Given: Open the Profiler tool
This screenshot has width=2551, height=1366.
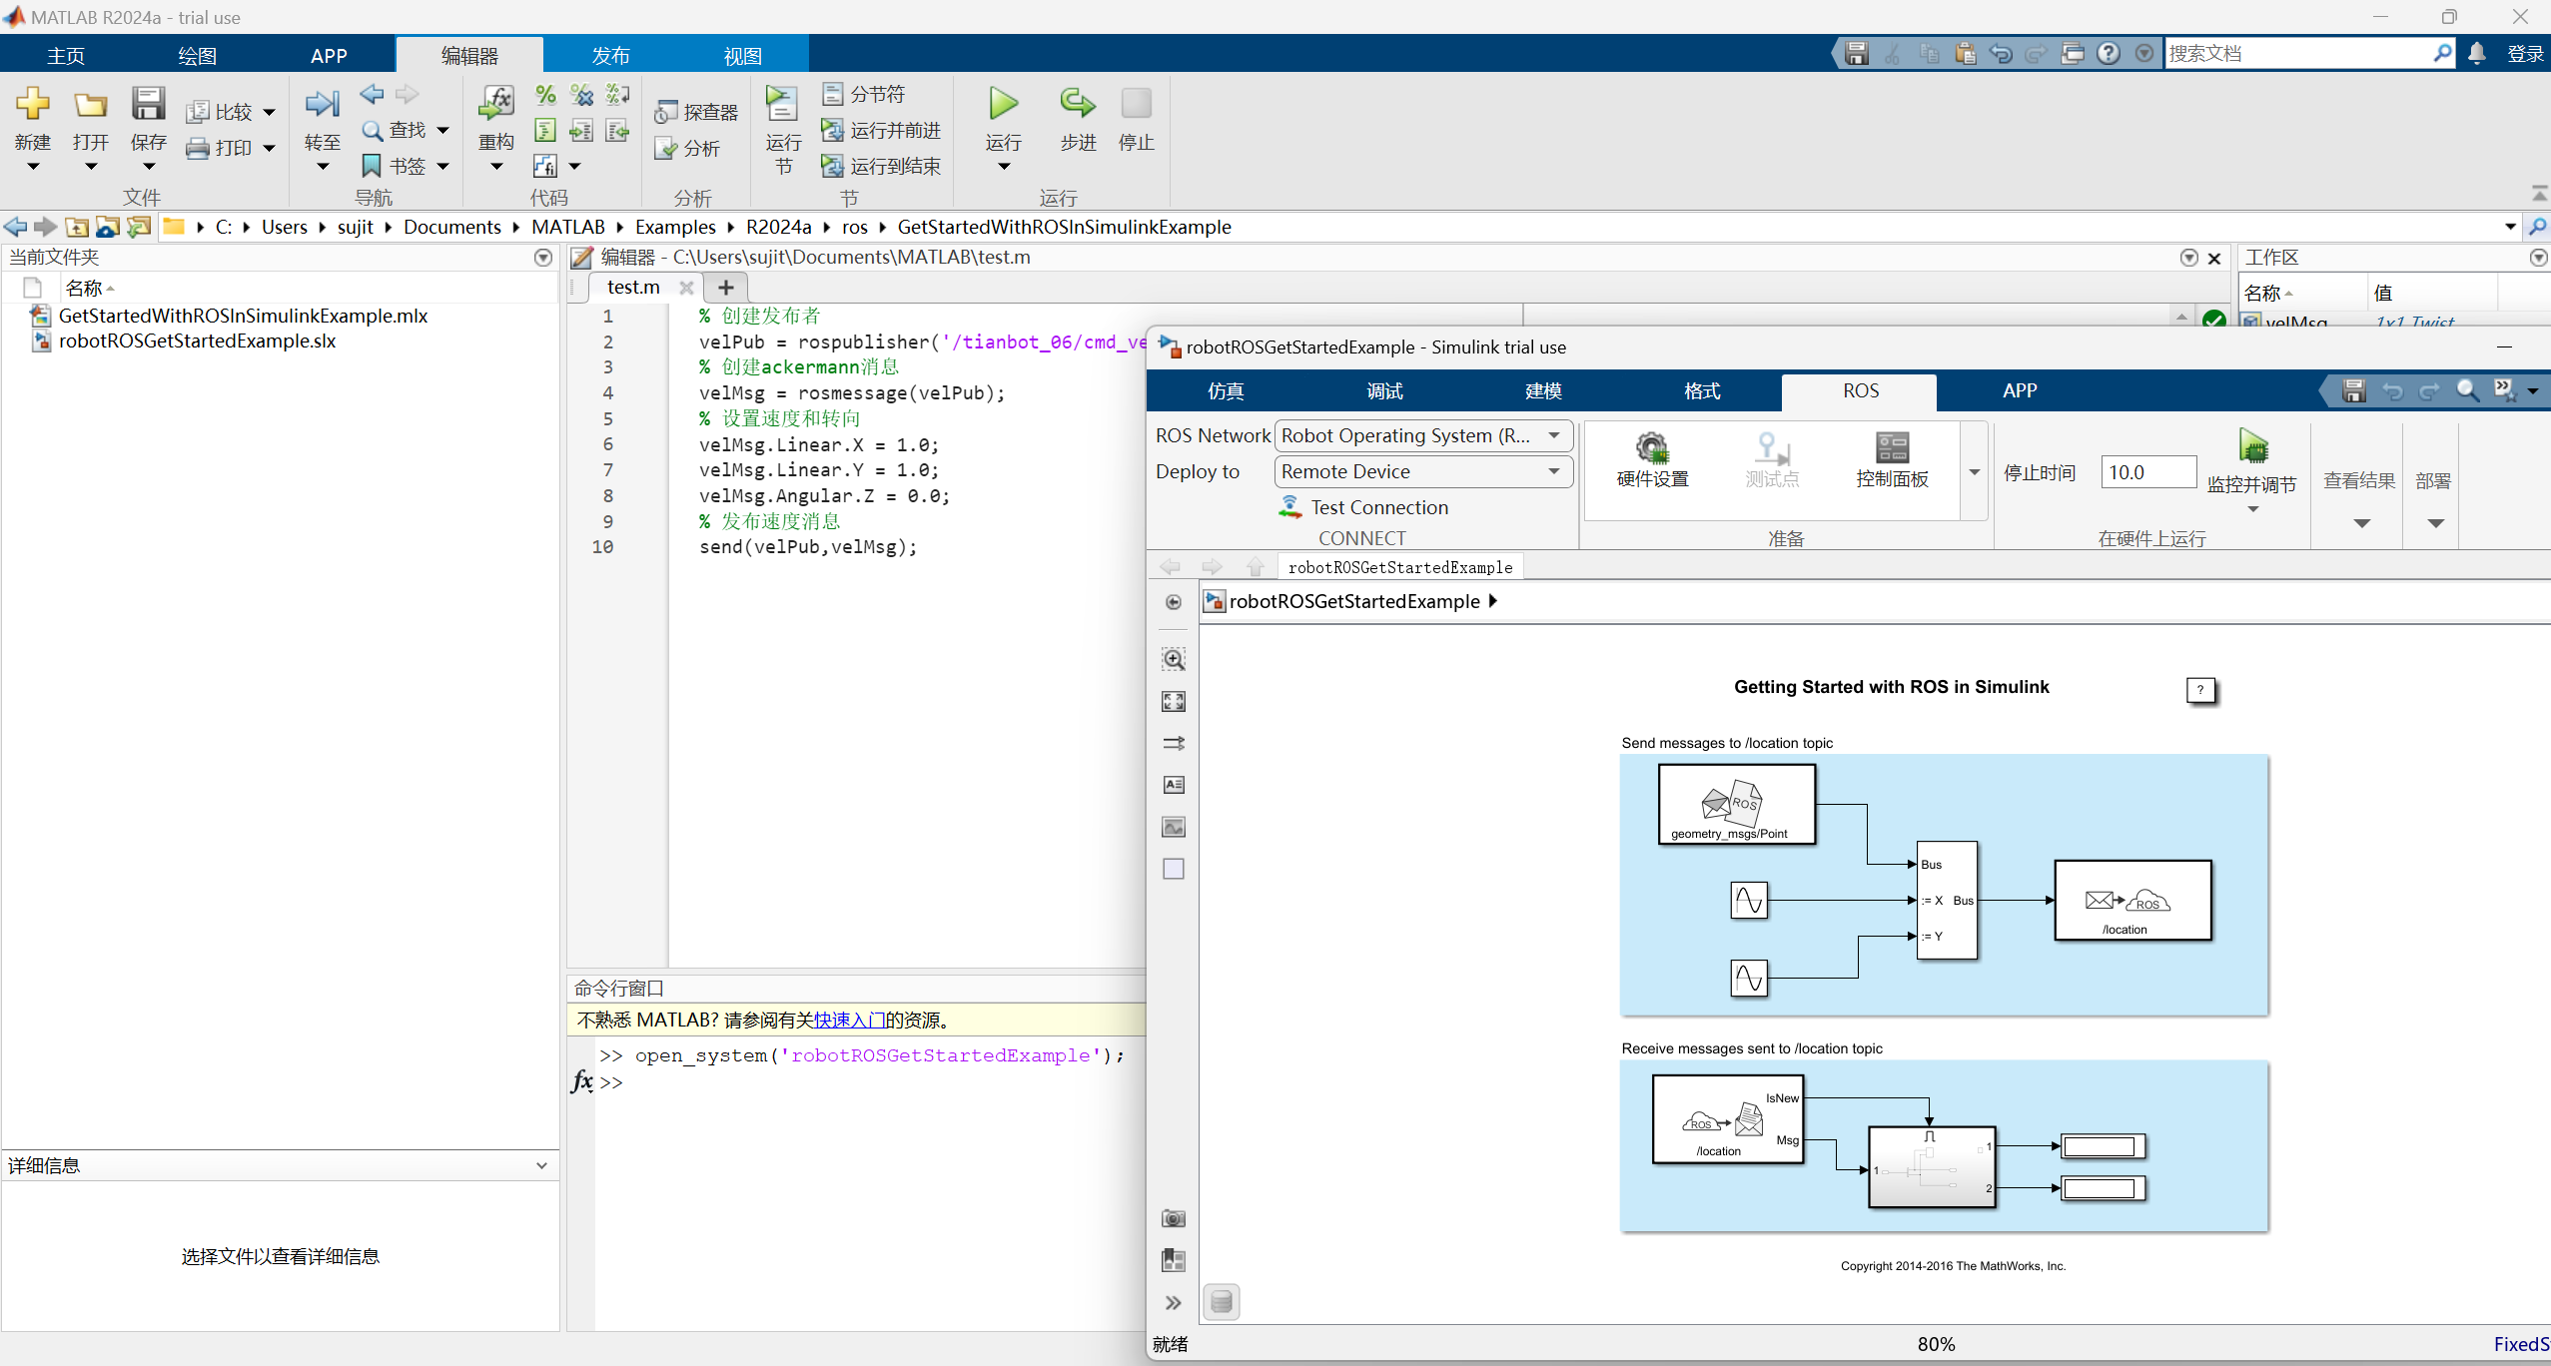Looking at the screenshot, I should coord(696,112).
